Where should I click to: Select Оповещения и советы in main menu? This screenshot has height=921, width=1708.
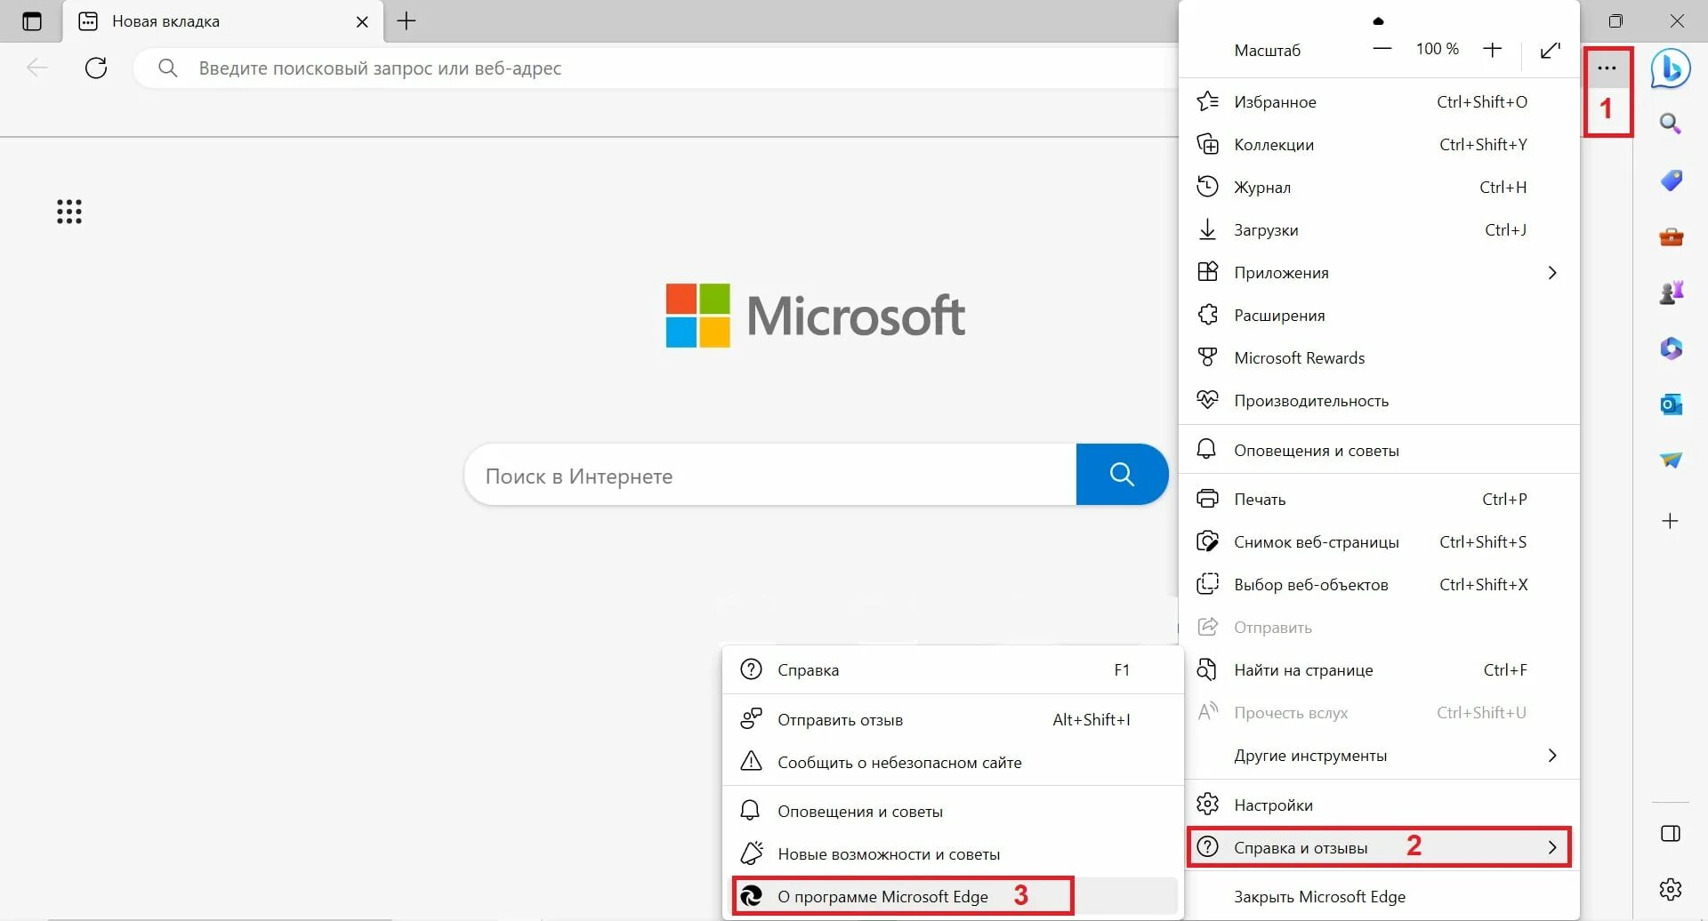coord(1379,450)
